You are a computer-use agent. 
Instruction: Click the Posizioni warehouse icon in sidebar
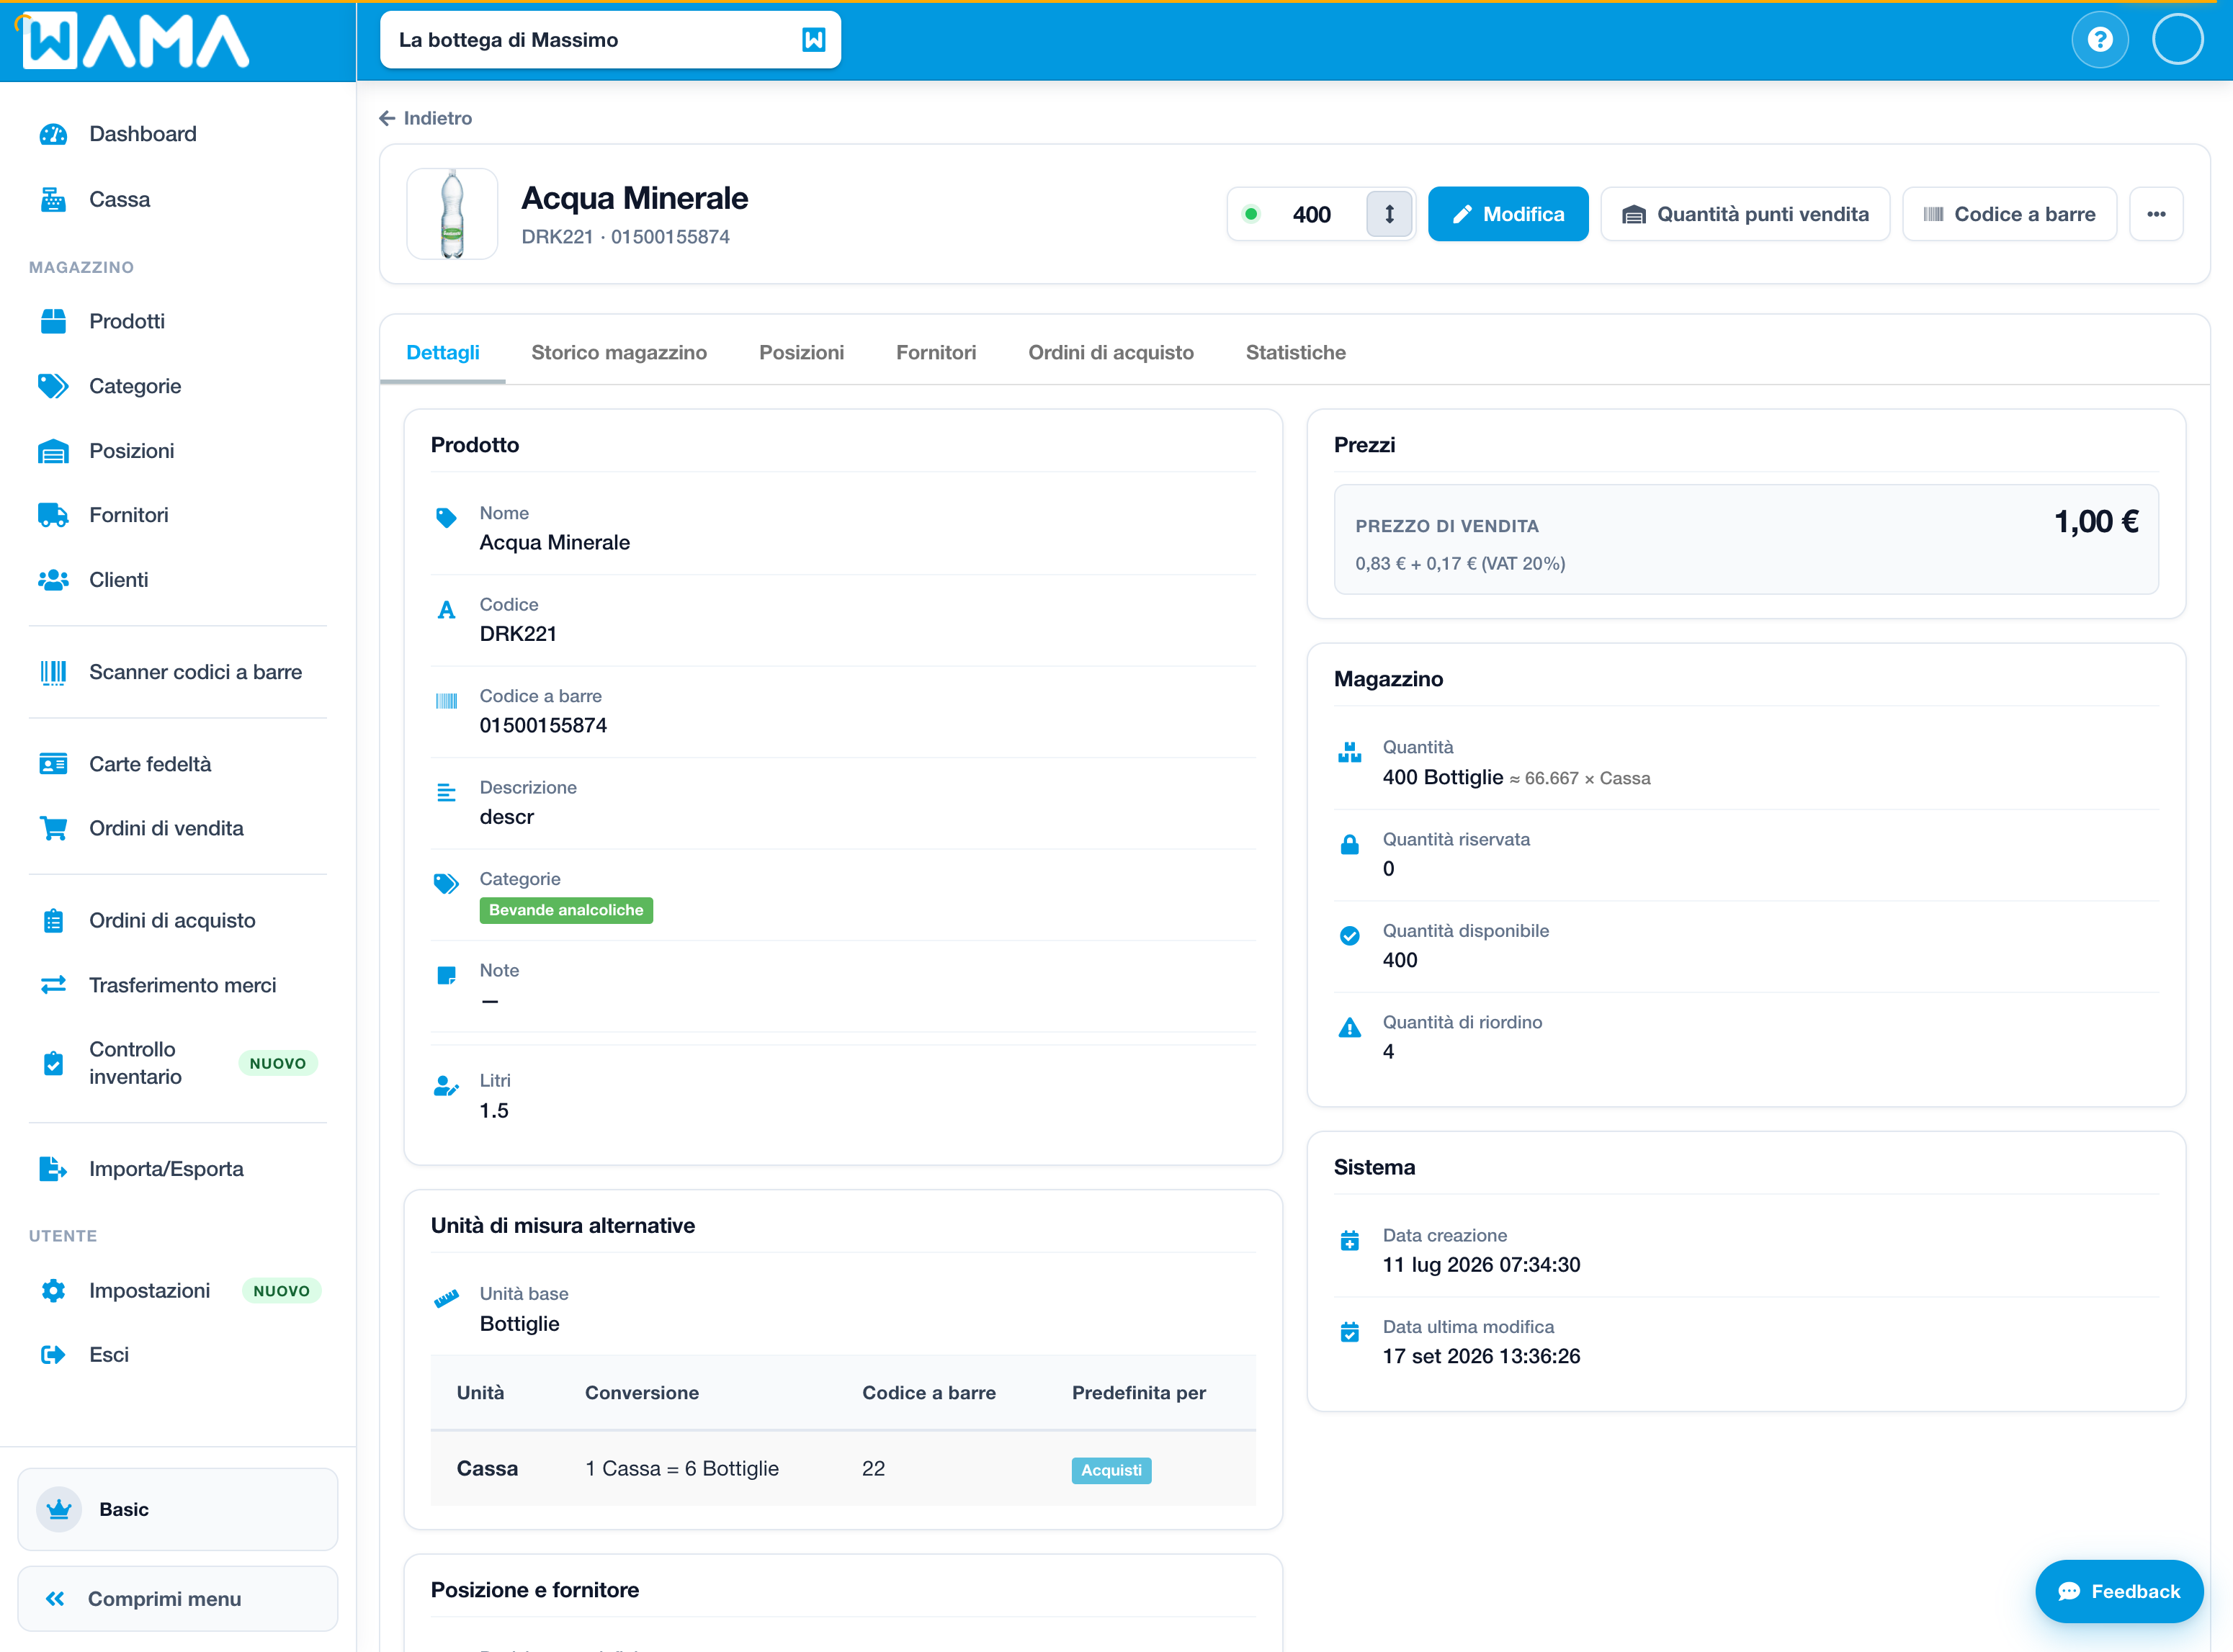click(x=53, y=451)
